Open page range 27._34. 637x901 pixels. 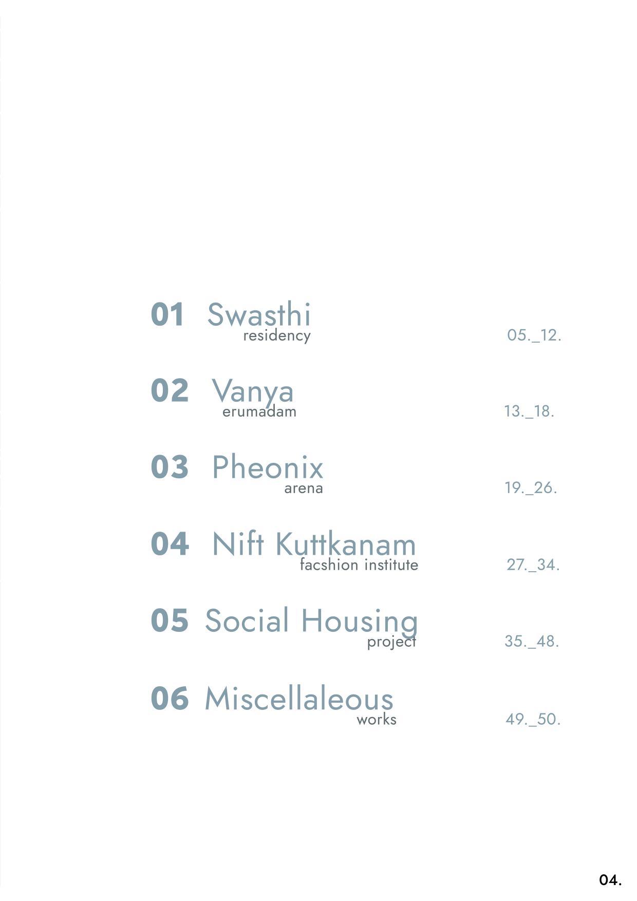click(x=533, y=565)
